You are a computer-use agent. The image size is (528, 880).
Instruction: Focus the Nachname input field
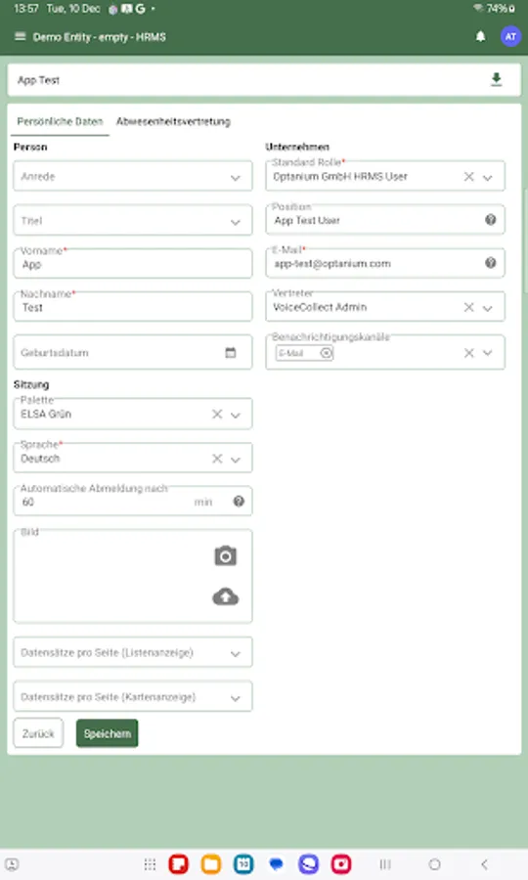point(133,307)
